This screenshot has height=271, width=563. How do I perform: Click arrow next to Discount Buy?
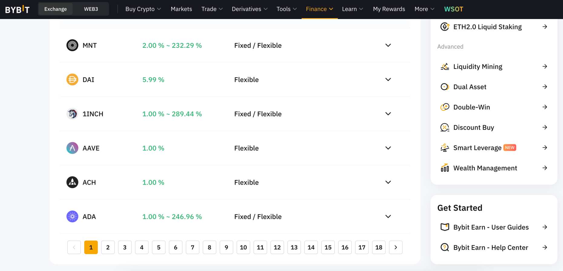click(x=545, y=127)
